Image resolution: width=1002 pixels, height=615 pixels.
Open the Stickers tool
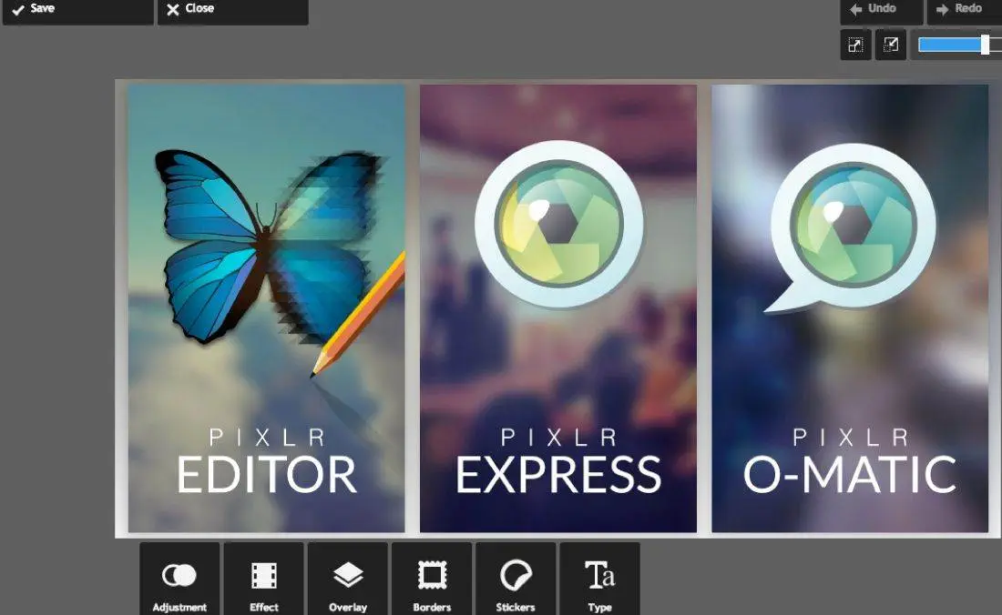pos(516,580)
